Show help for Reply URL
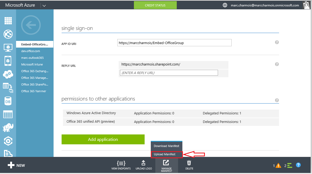The image size is (312, 174). point(277,64)
